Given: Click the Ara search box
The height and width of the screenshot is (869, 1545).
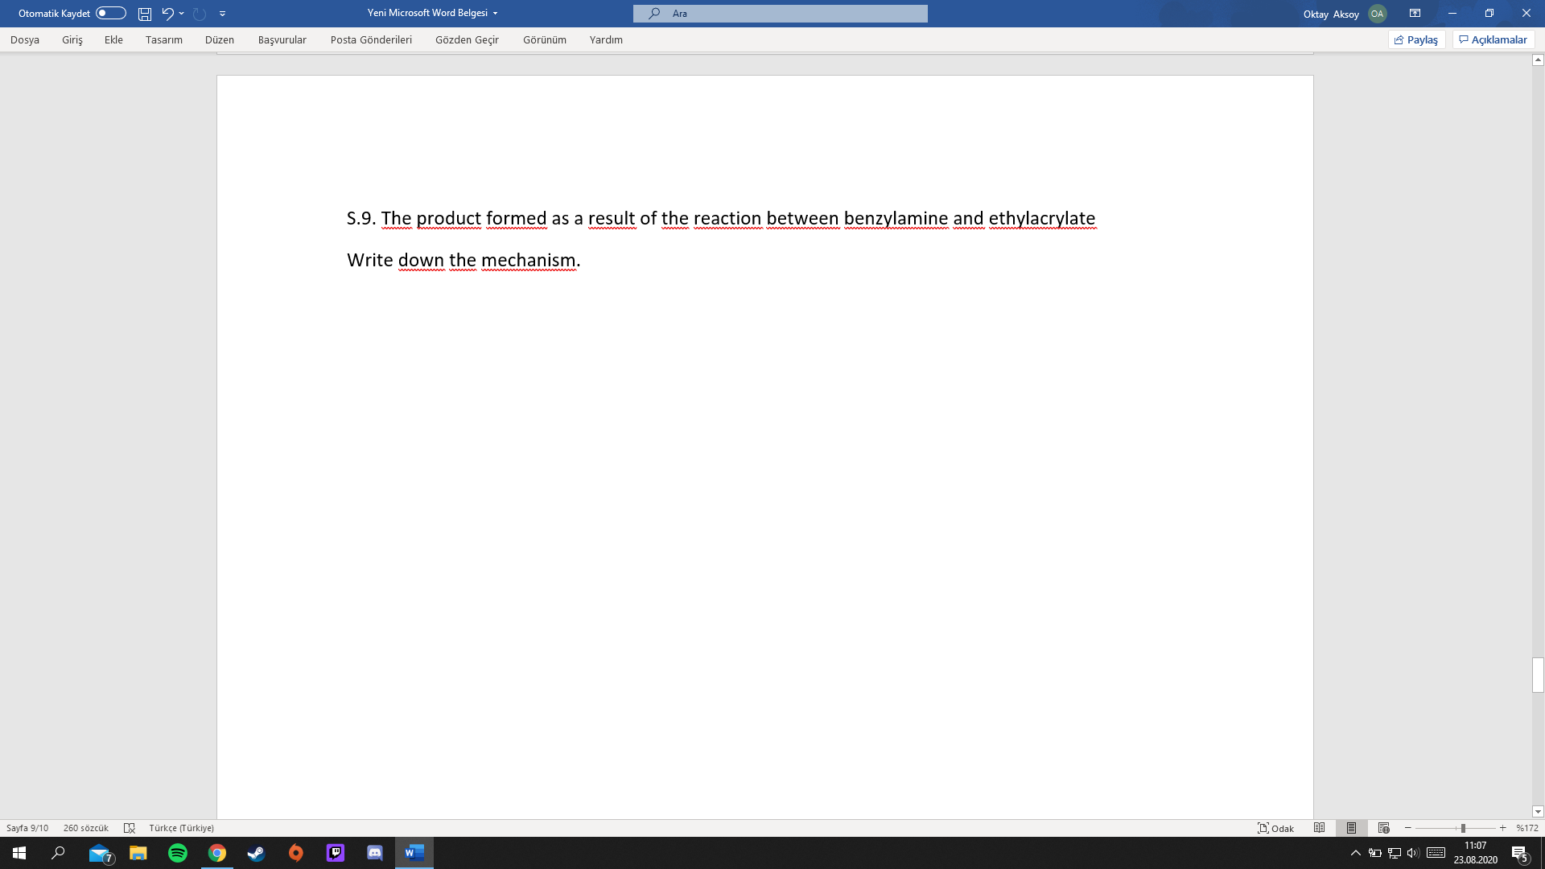Looking at the screenshot, I should coord(781,14).
